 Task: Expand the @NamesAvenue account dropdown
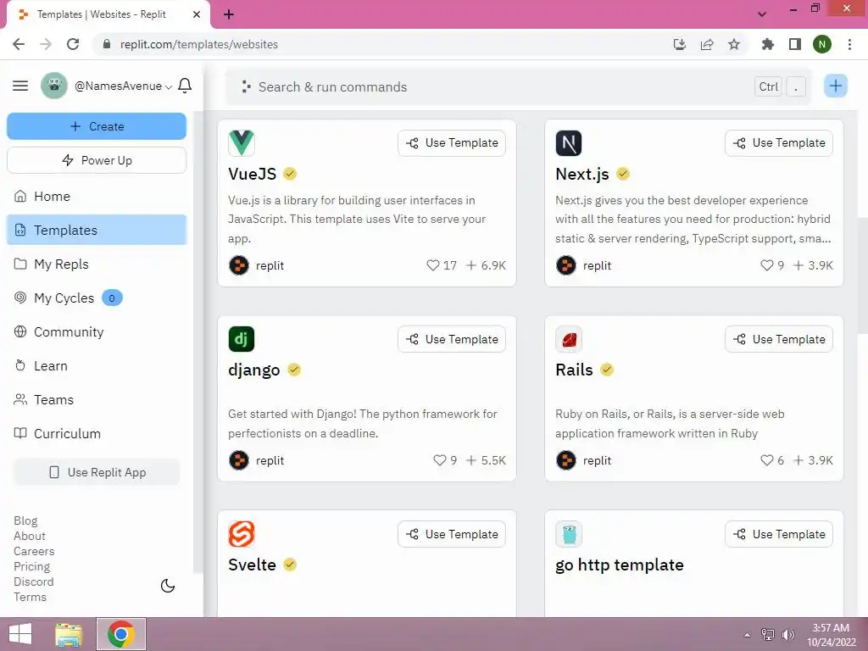[x=123, y=86]
